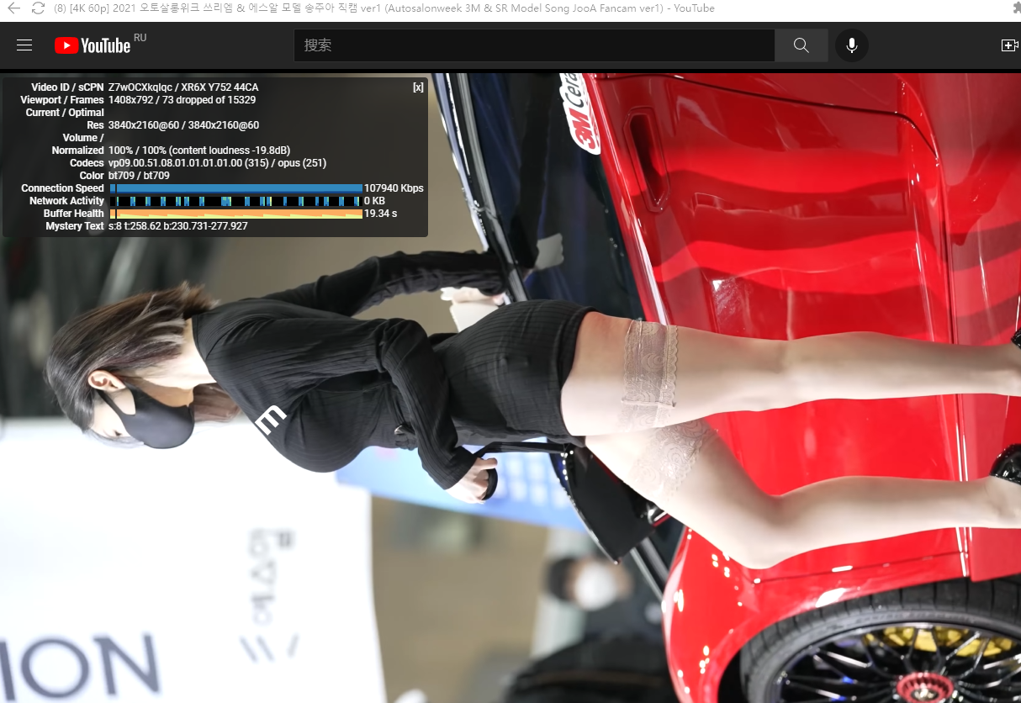
Task: Click the Normalized volume loudness text
Action: [199, 151]
